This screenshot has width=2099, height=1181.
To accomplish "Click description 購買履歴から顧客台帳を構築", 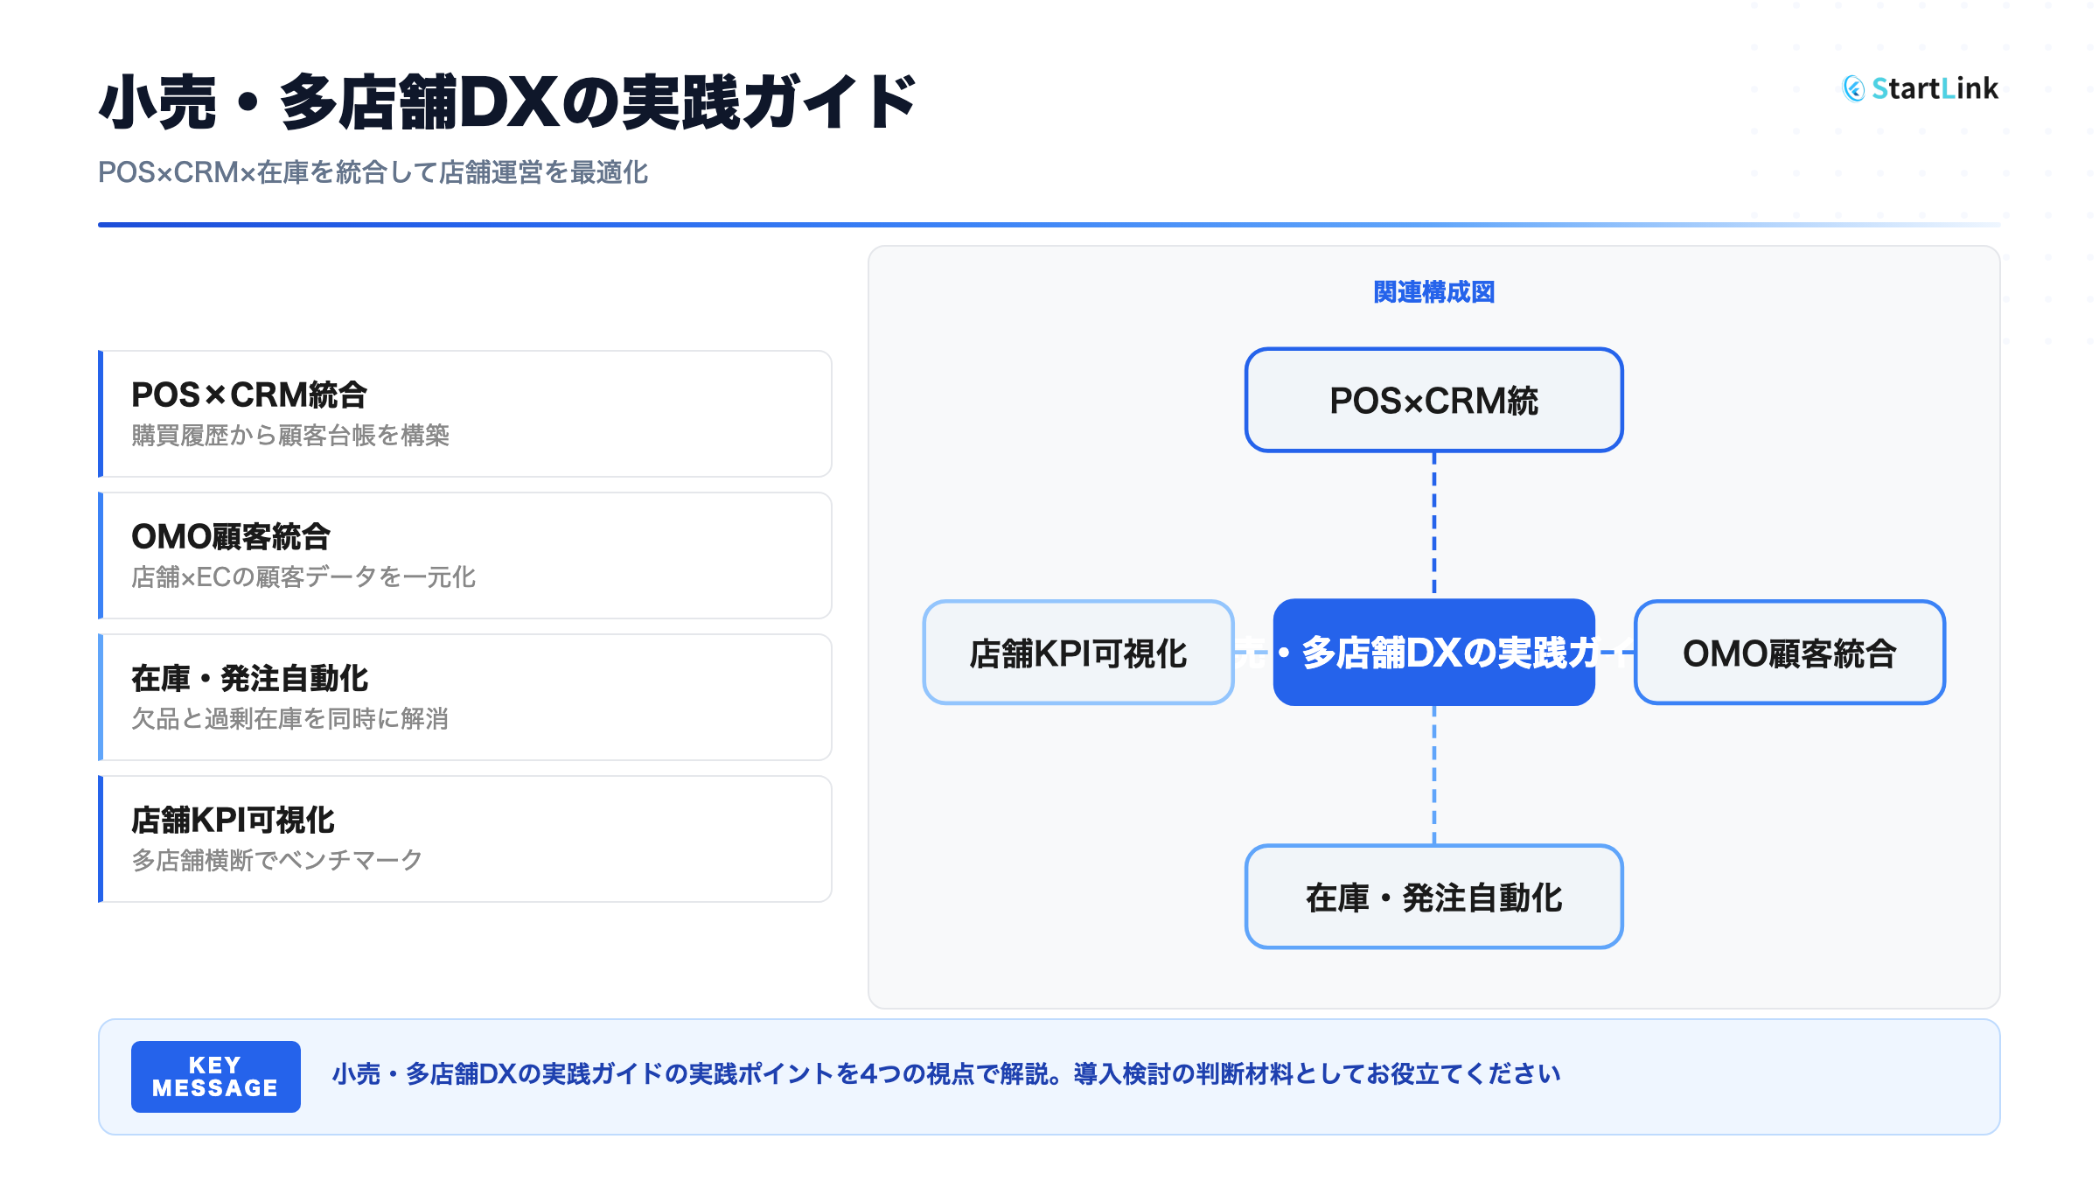I will pyautogui.click(x=290, y=436).
